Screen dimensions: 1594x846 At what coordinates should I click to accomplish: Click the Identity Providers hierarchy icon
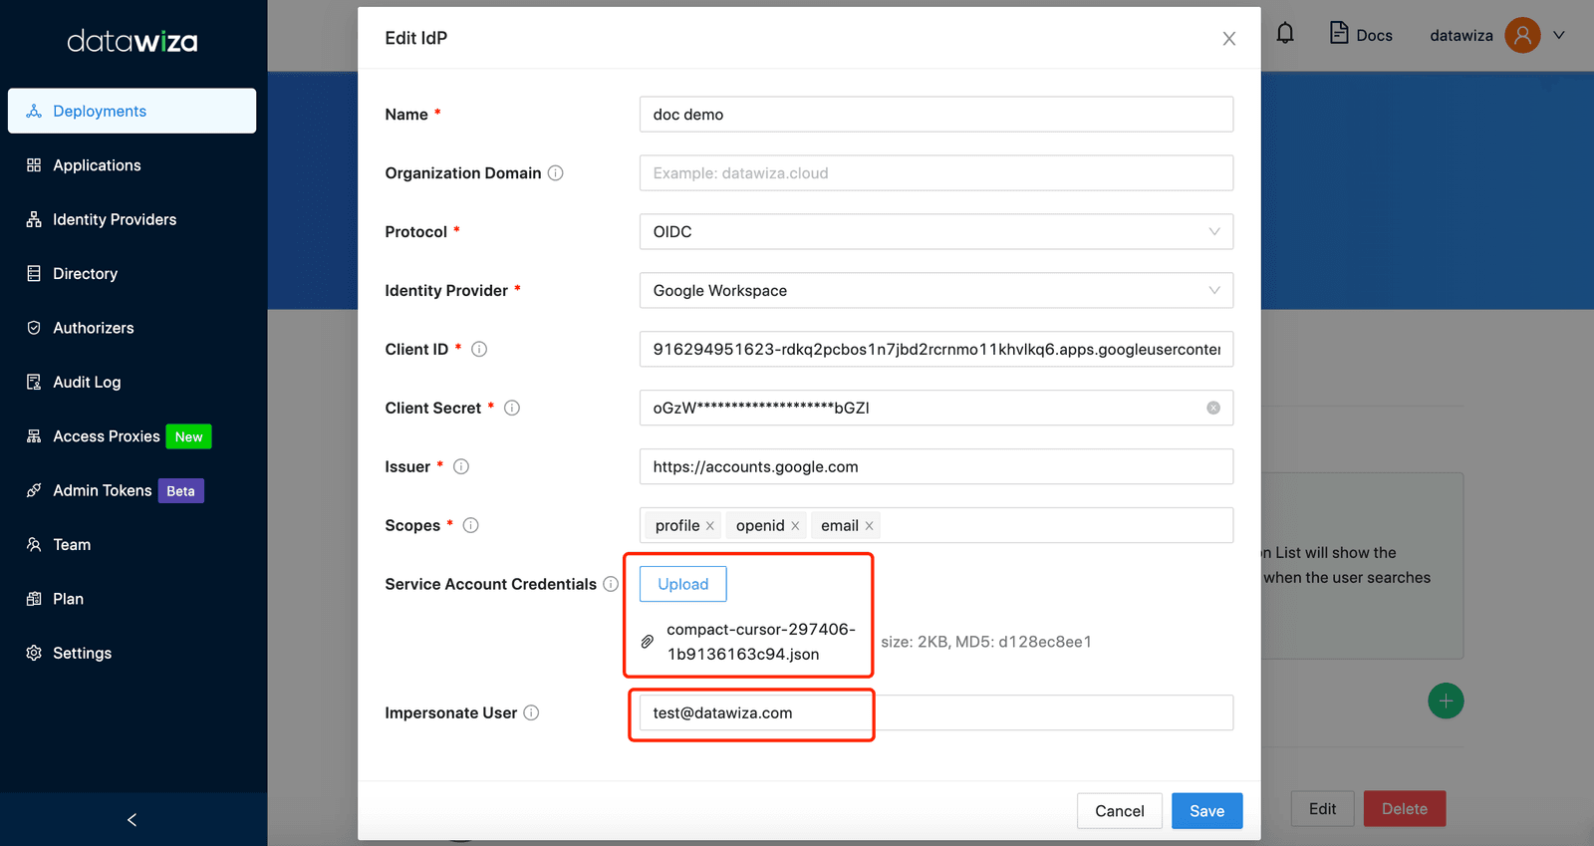pyautogui.click(x=34, y=219)
